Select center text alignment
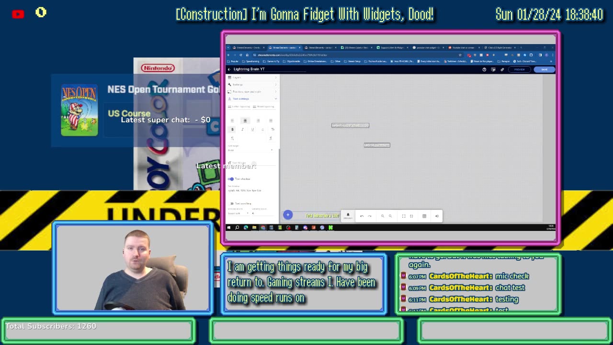Screen dimensions: 613x345 [245, 120]
